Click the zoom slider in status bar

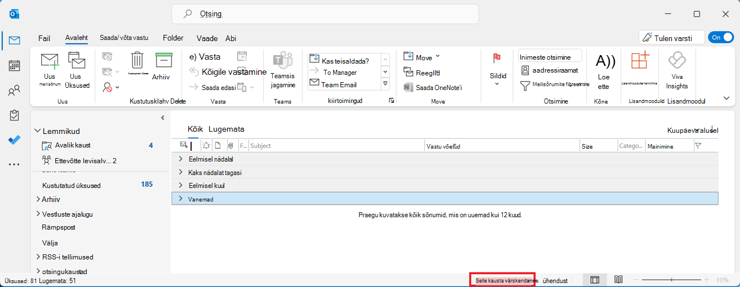click(672, 280)
